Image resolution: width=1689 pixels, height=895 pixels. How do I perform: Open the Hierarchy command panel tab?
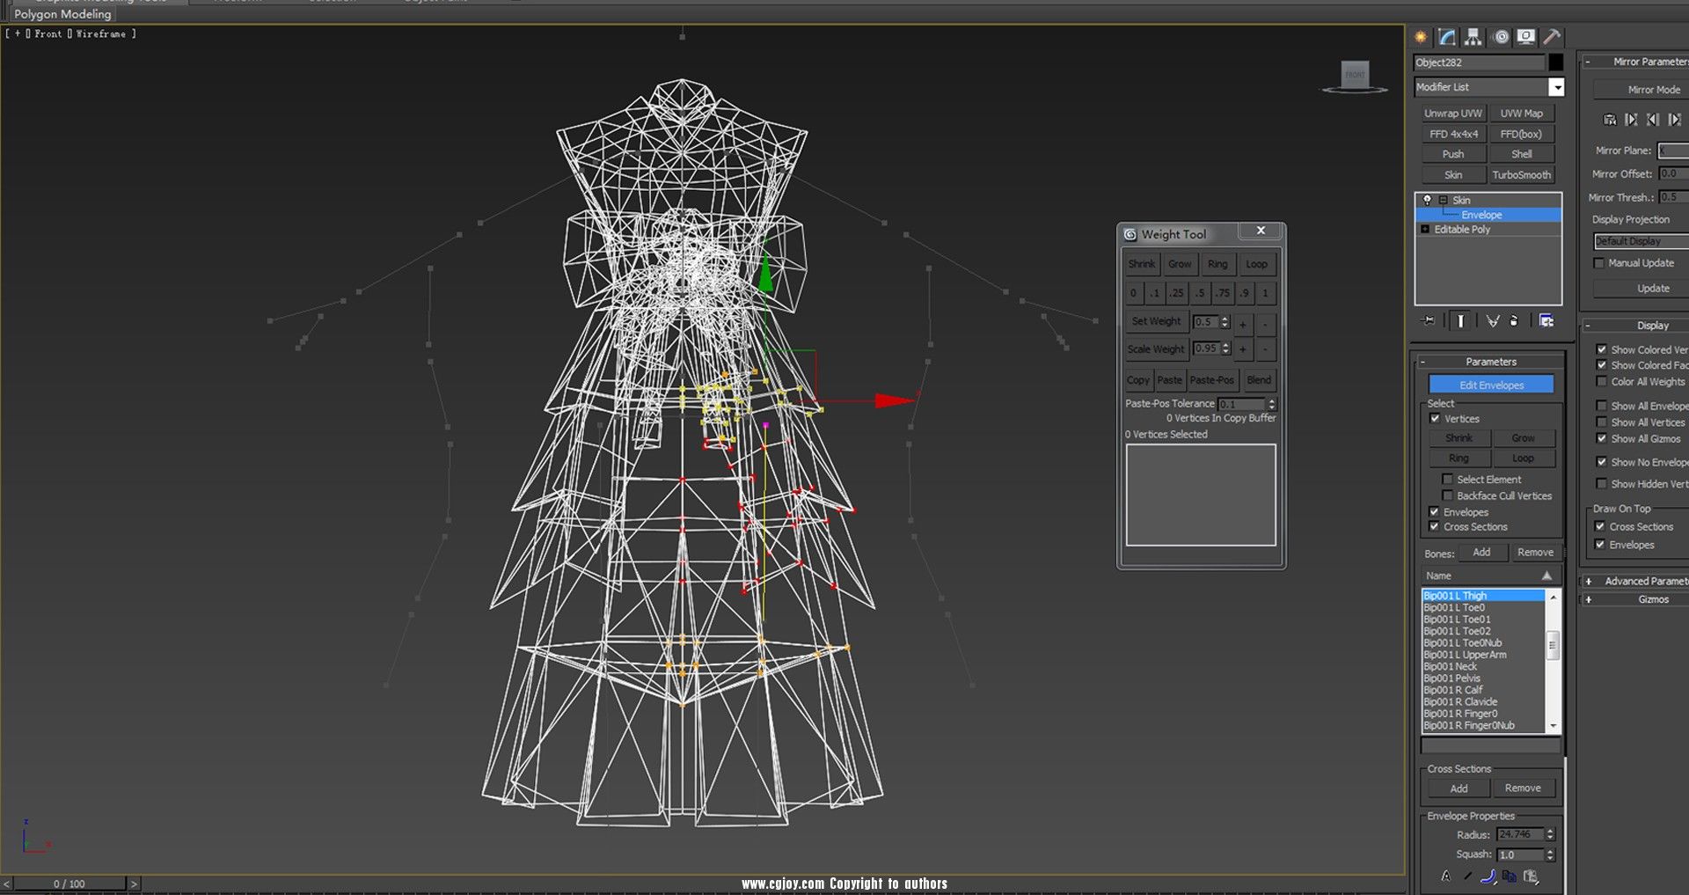pos(1473,37)
